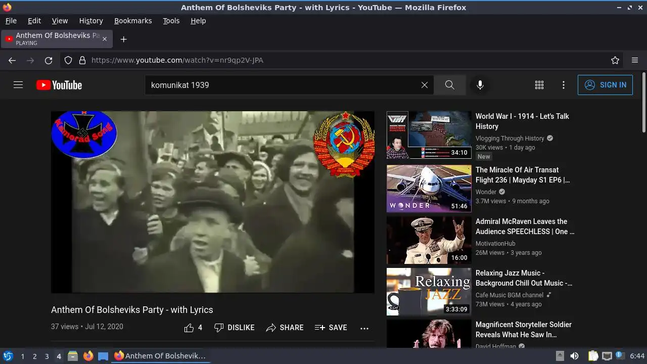This screenshot has width=647, height=364.
Task: Open the Edit menu
Action: coord(34,21)
